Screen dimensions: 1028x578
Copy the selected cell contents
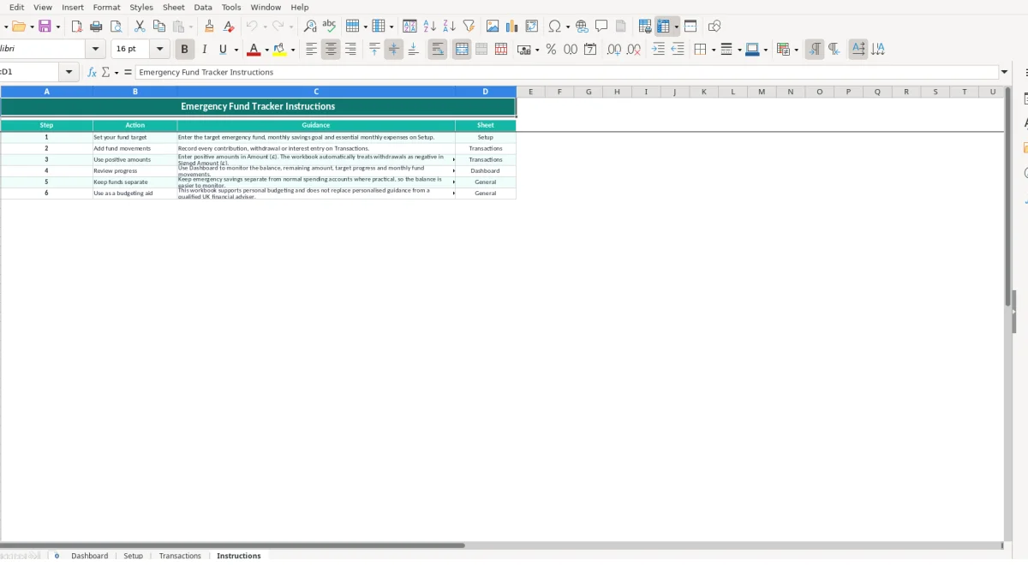coord(158,27)
